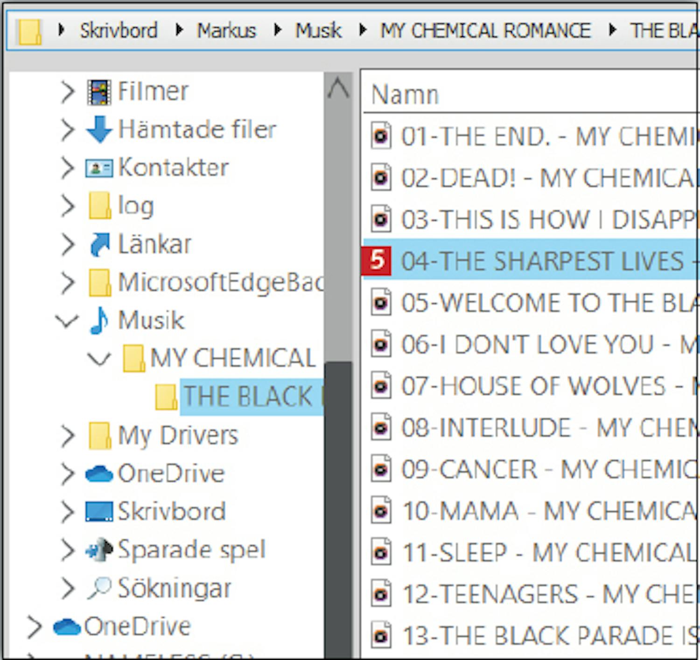Click the Sökningar magnifying glass icon
This screenshot has width=700, height=660.
[x=99, y=588]
